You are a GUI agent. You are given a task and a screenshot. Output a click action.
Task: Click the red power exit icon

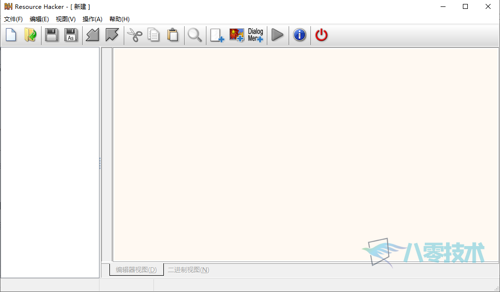[321, 35]
